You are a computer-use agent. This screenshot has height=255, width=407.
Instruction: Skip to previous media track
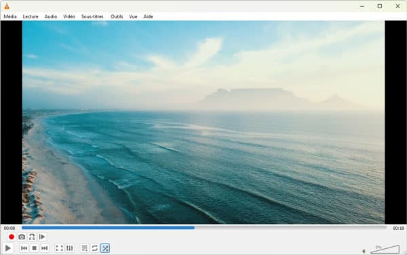[x=24, y=248]
